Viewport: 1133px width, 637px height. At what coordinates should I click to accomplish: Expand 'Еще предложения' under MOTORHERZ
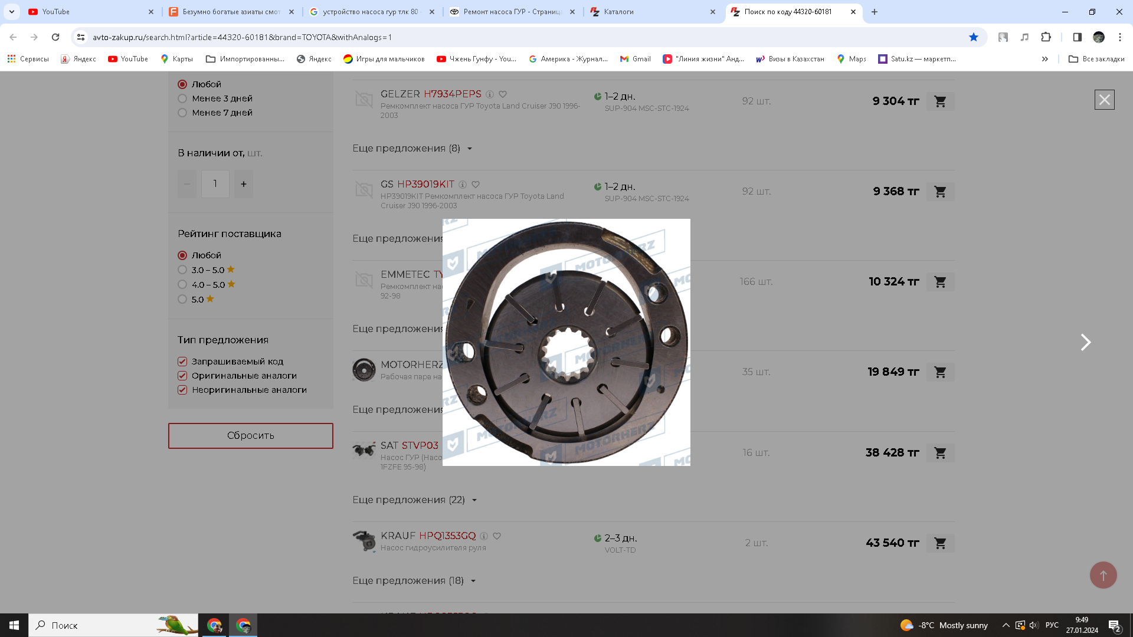pyautogui.click(x=397, y=410)
